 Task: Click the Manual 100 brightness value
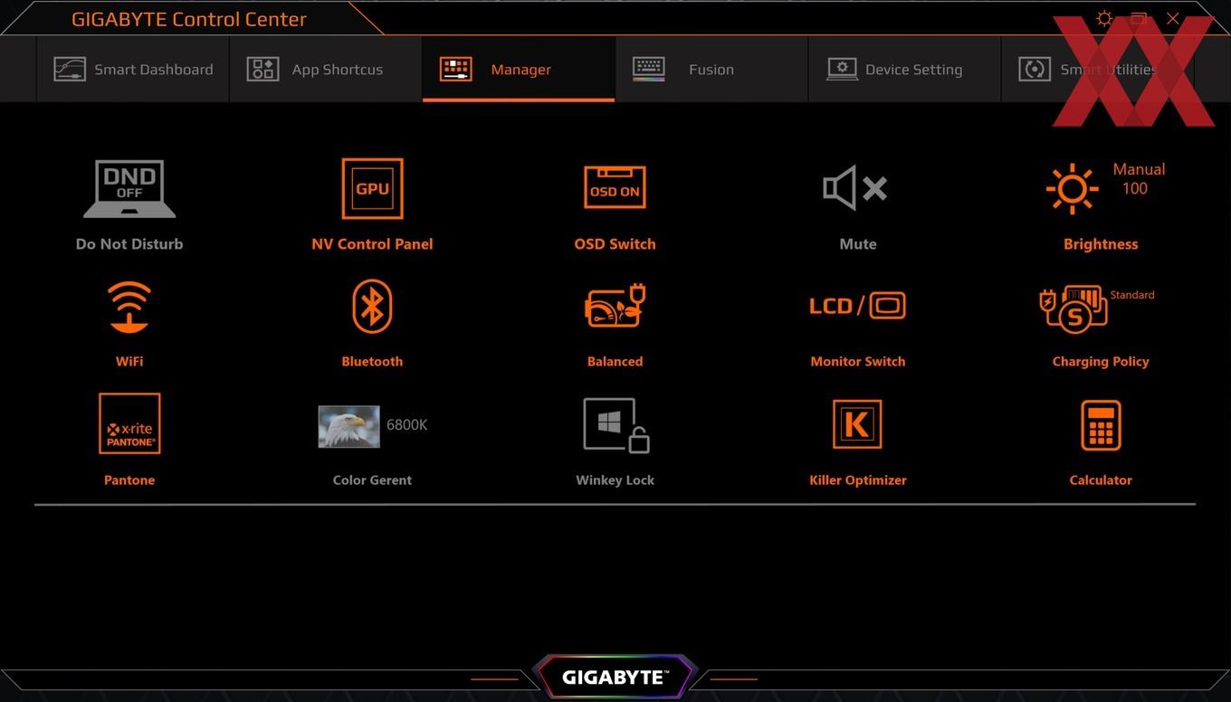[x=1138, y=179]
